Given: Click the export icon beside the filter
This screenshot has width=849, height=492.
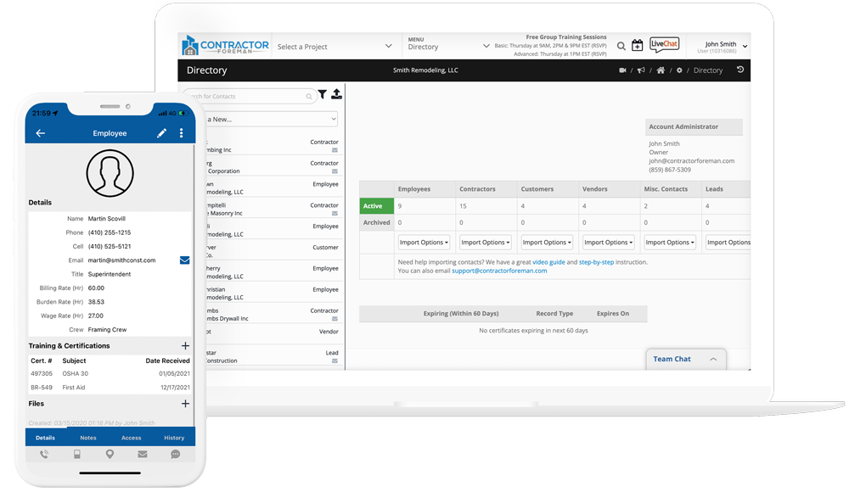Looking at the screenshot, I should [x=336, y=95].
